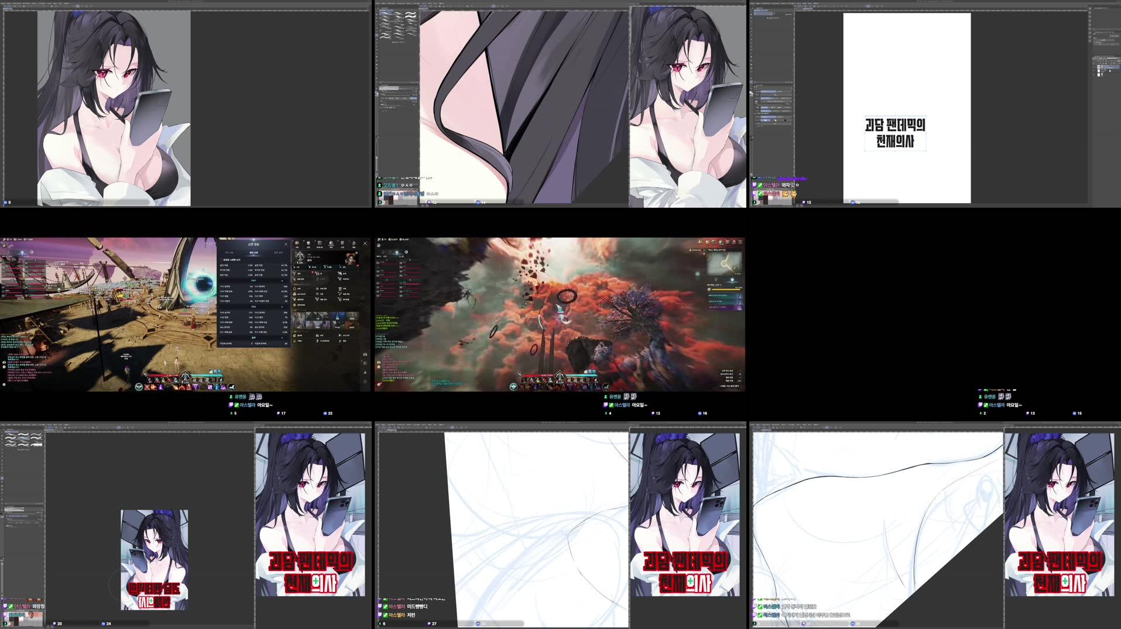1121x629 pixels.
Task: Toggle visibility of the text layer
Action: (x=1093, y=66)
